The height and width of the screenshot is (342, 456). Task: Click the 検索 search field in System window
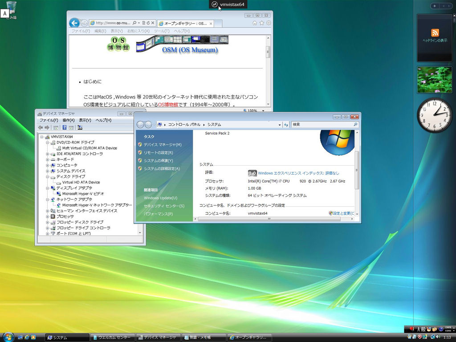tap(322, 125)
